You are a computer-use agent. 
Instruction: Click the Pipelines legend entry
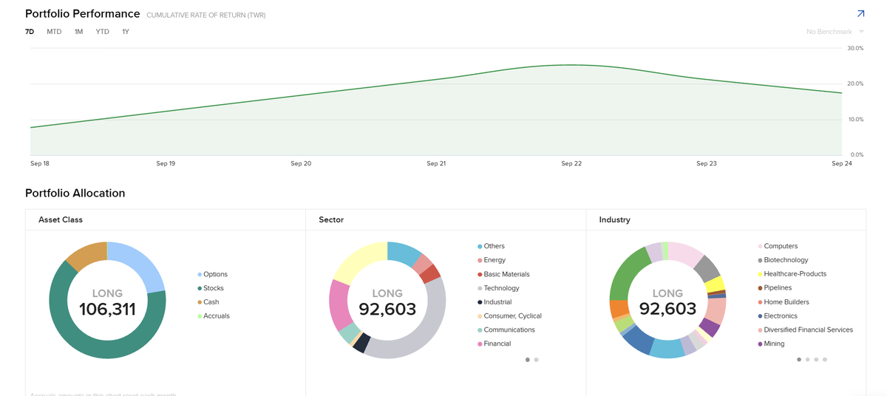[775, 288]
